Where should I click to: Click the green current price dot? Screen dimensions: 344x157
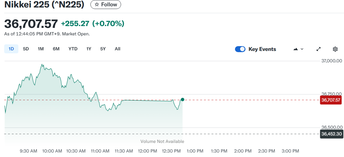[183, 99]
